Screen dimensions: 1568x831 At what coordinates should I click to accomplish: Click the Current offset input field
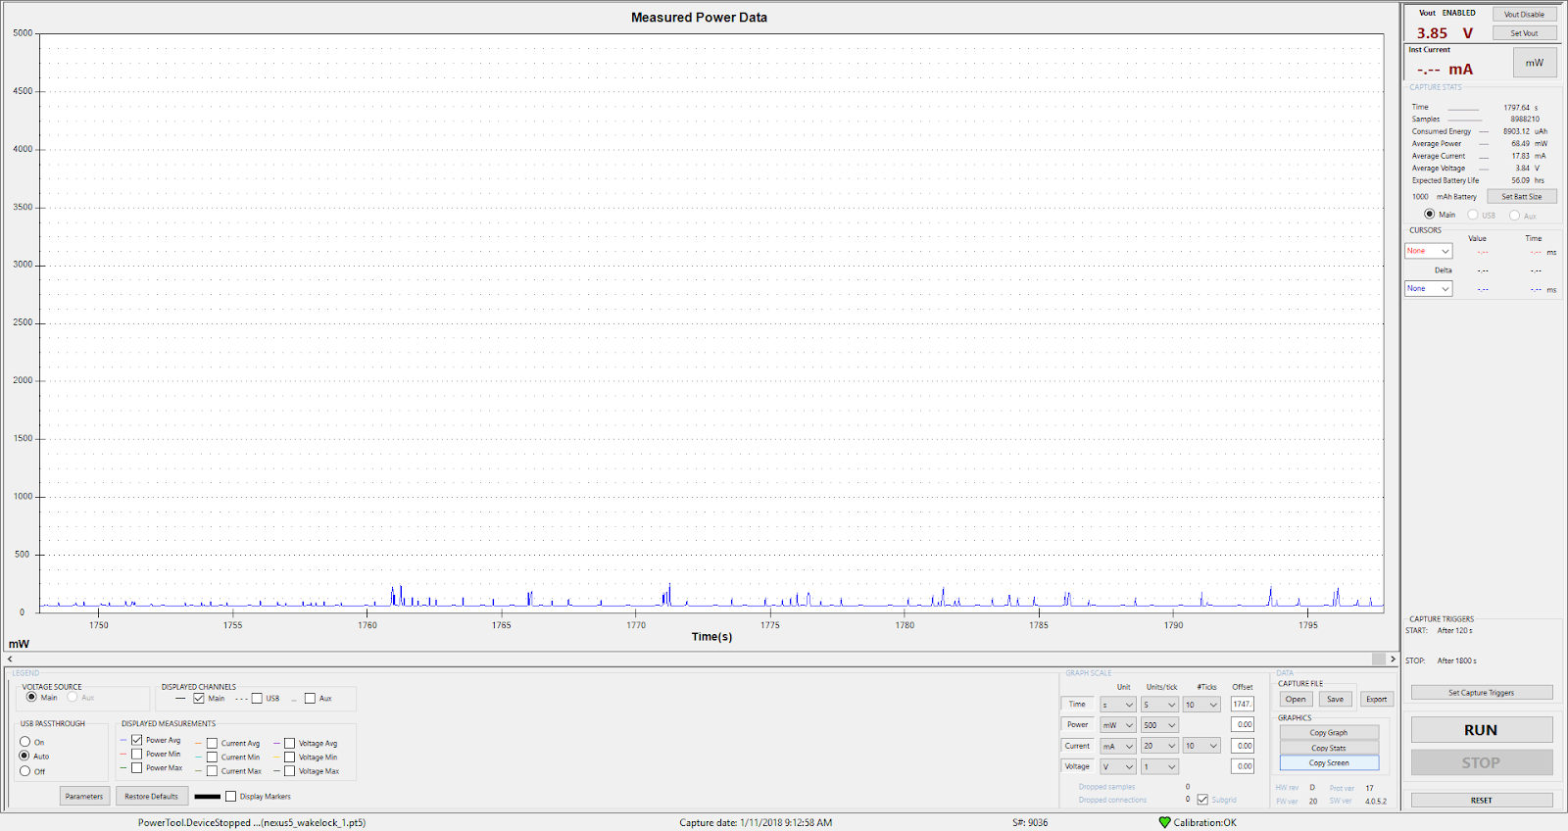(x=1243, y=746)
